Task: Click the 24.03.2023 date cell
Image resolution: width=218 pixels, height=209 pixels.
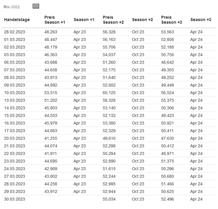Action: (x=14, y=169)
